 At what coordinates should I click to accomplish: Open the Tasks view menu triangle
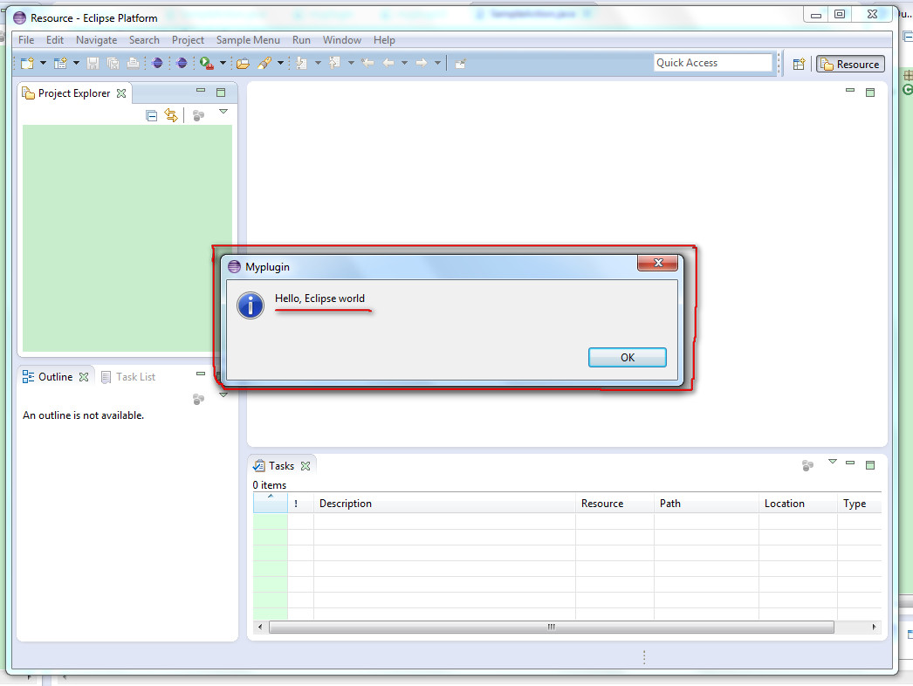pos(833,461)
